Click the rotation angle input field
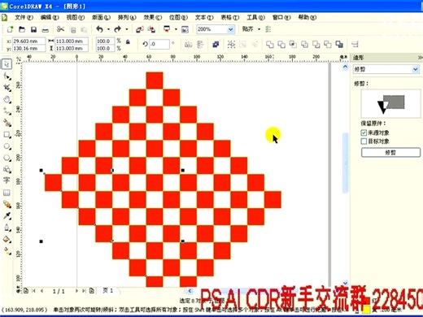 (x=159, y=44)
